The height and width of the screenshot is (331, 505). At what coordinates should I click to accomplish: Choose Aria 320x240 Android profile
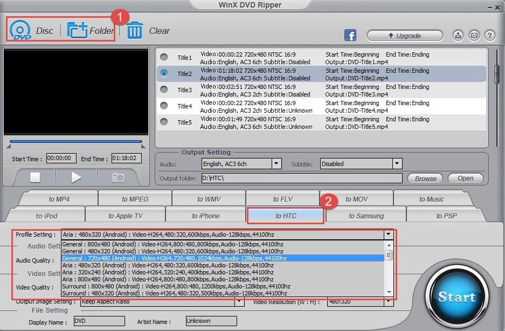pos(223,272)
